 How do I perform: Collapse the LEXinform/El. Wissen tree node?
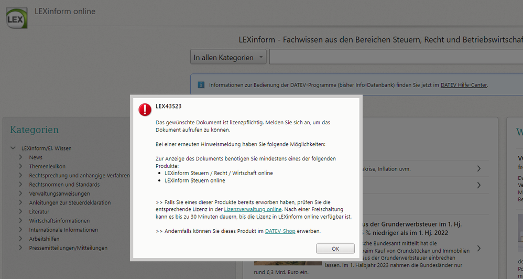click(13, 148)
